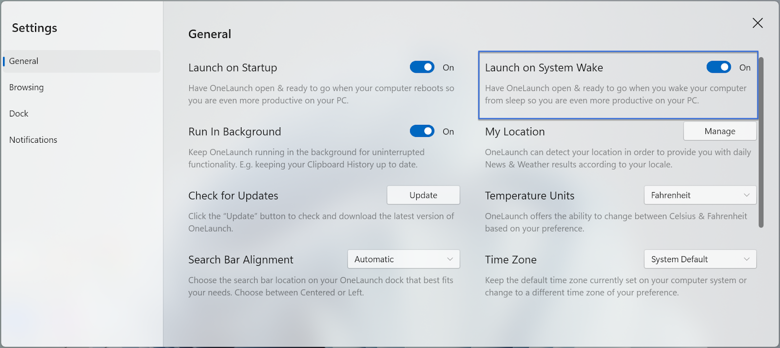The width and height of the screenshot is (780, 348).
Task: Click the Settings title in sidebar
Action: point(35,28)
